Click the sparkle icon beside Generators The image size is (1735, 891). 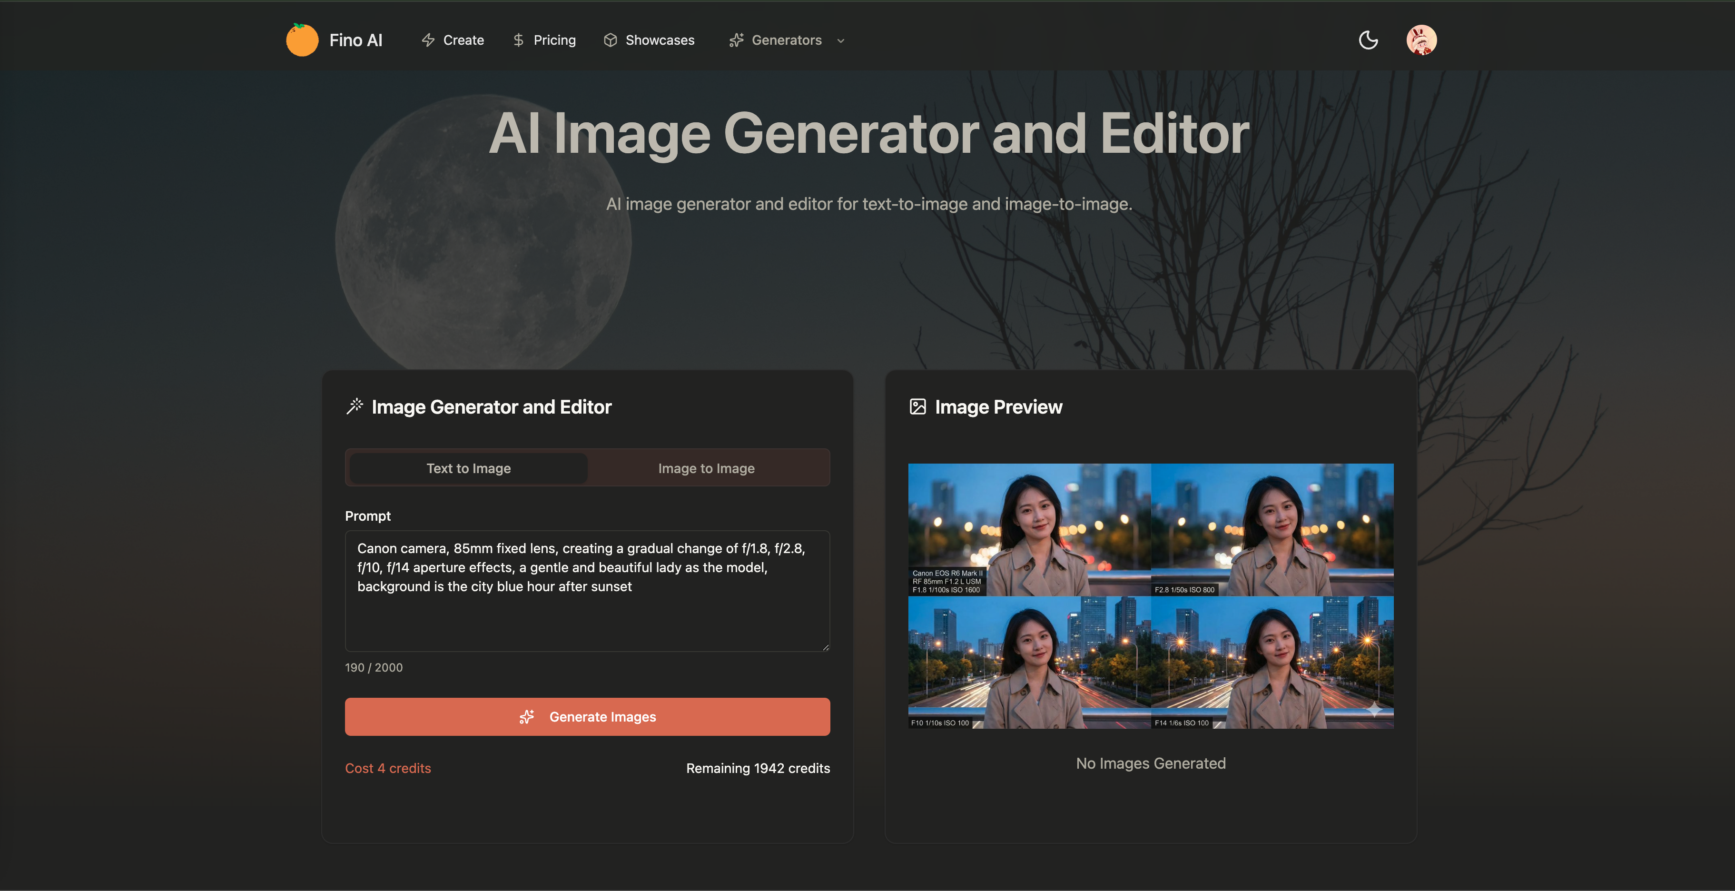point(736,40)
